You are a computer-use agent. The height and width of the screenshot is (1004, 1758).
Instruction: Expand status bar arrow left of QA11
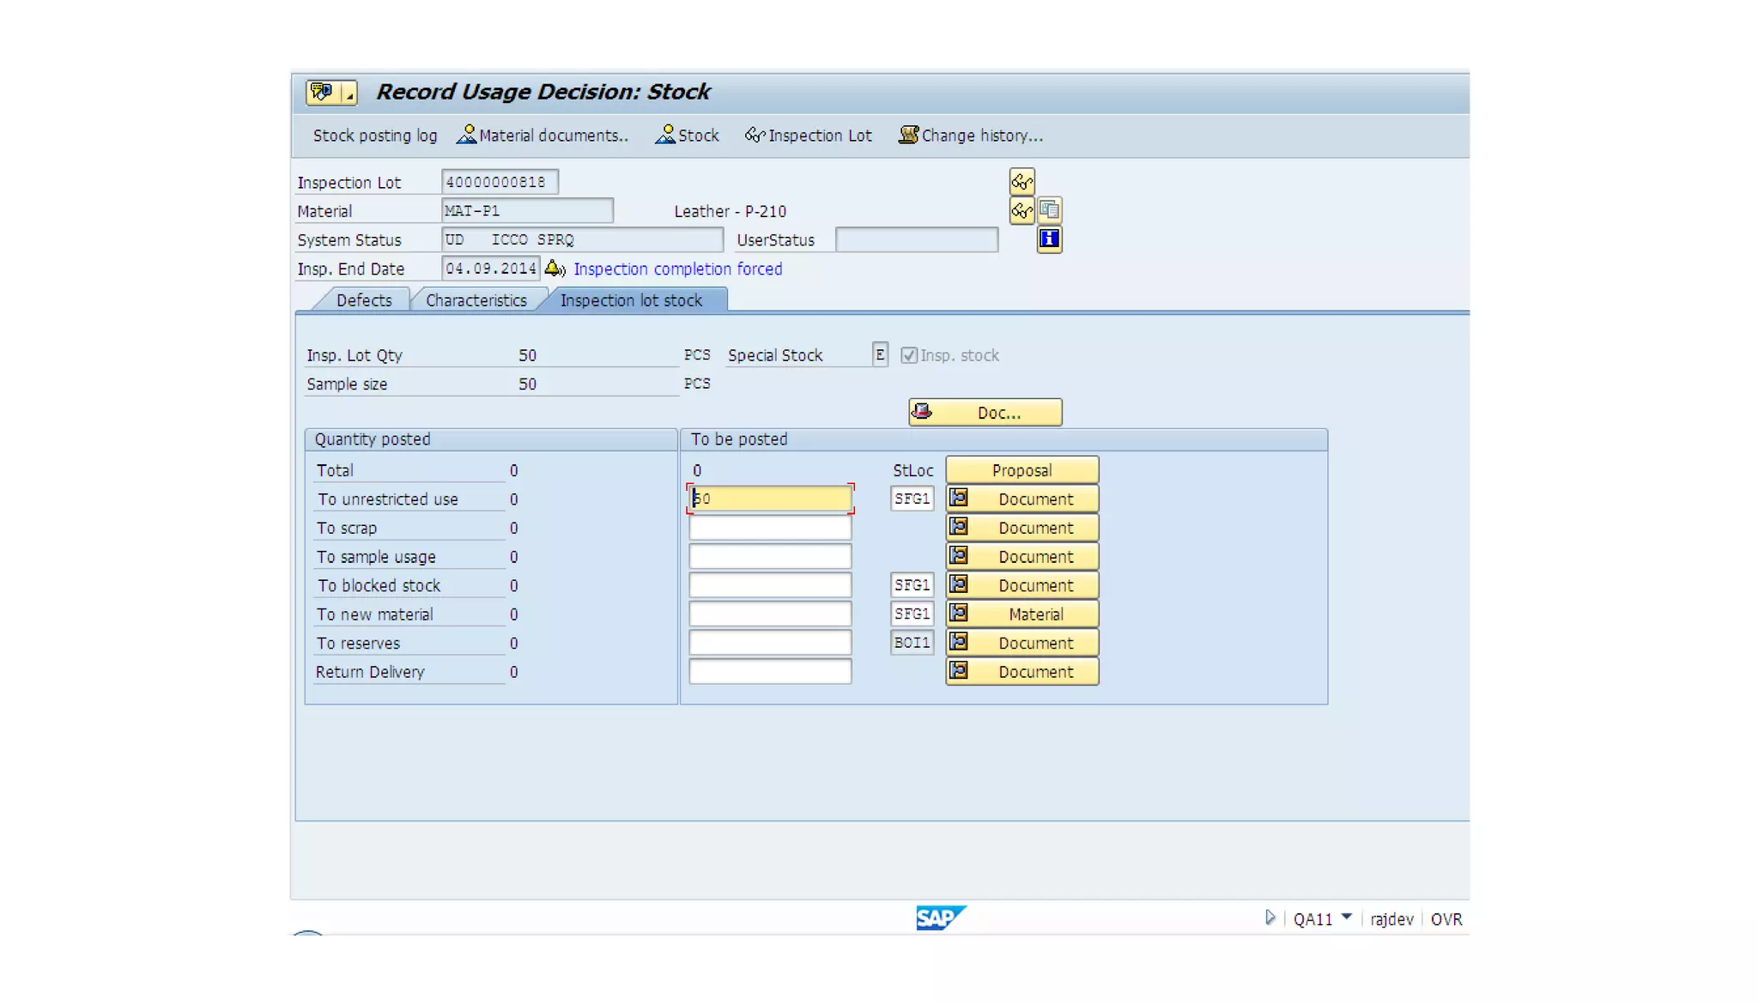click(x=1270, y=917)
